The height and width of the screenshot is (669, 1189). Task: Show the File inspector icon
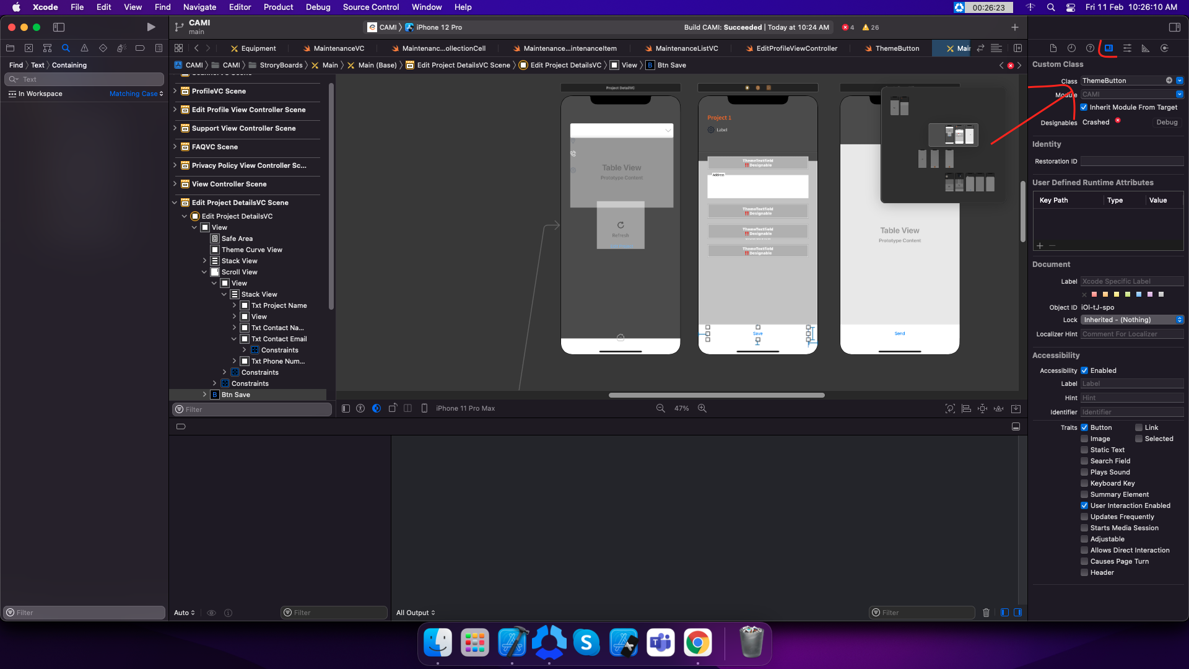pos(1053,48)
